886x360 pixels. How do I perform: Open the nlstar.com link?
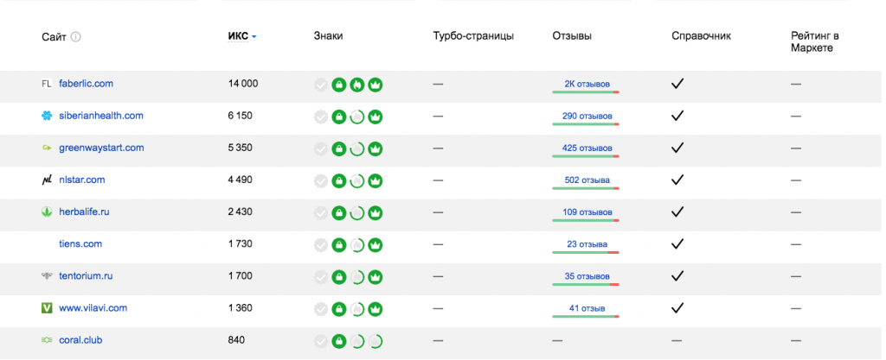(x=82, y=180)
